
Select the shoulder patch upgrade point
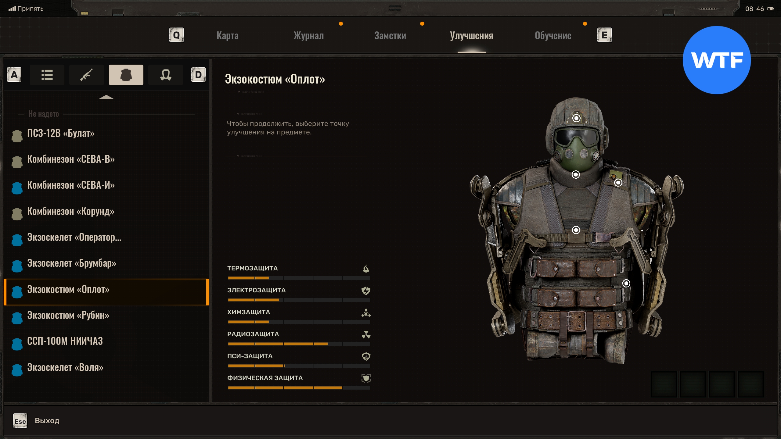click(x=618, y=183)
